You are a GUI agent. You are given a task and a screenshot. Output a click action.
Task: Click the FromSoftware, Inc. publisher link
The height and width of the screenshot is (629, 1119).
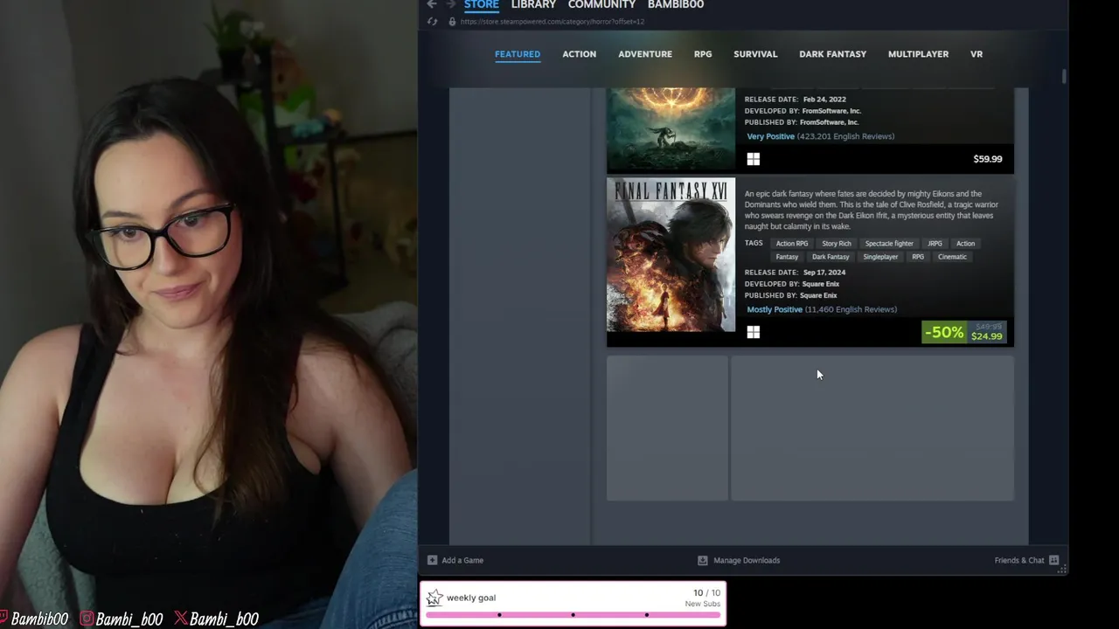tap(829, 122)
